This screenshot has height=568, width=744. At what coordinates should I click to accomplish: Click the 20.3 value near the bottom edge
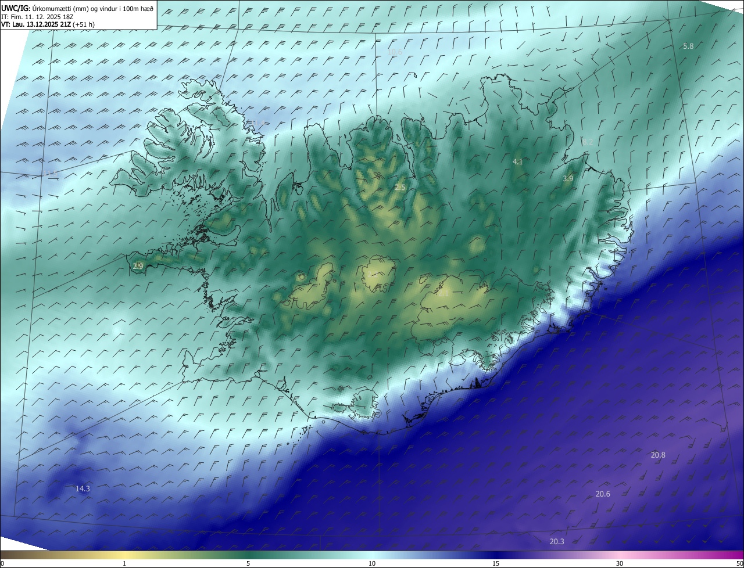coord(556,542)
